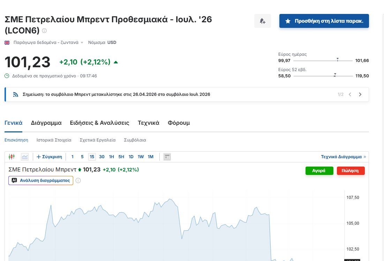The width and height of the screenshot is (384, 261).
Task: Click the alert bell icon
Action: (262, 21)
